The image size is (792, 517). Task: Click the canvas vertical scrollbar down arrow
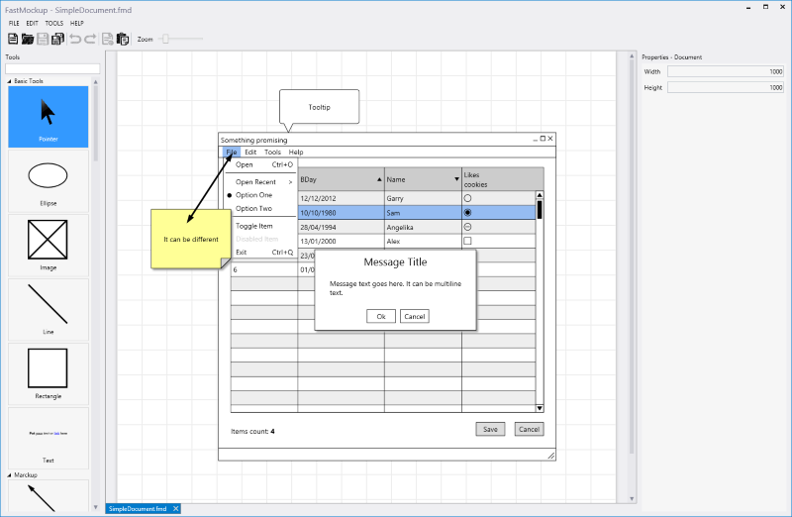632,499
